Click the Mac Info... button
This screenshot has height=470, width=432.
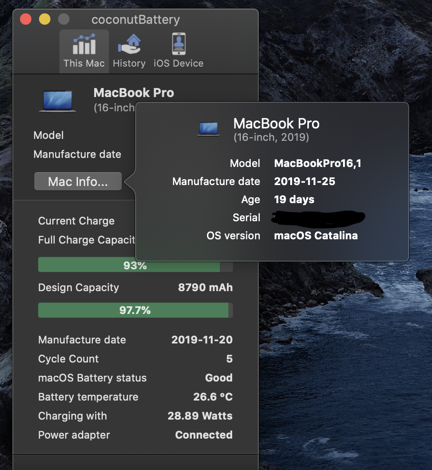pyautogui.click(x=78, y=181)
